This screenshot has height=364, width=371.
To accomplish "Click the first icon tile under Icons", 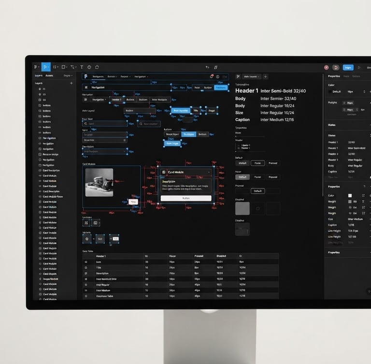I will click(x=86, y=223).
